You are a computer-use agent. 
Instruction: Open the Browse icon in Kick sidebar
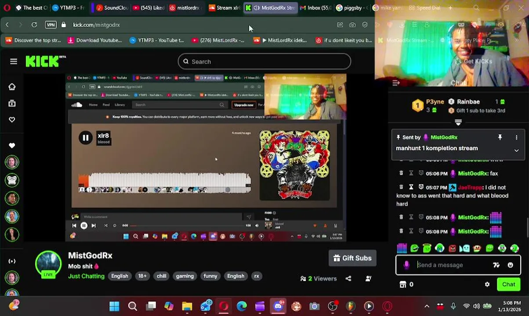(12, 104)
